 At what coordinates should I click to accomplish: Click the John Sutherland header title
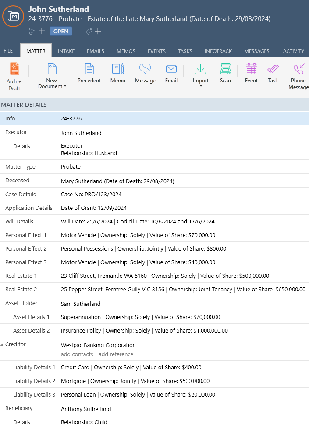coord(59,9)
